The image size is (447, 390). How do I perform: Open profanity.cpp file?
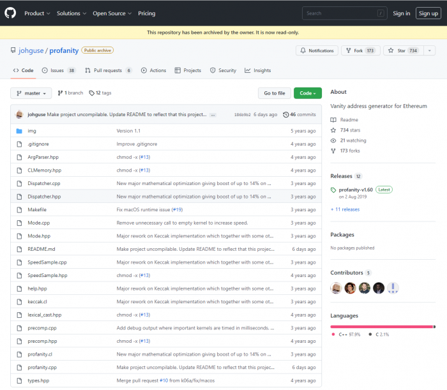[x=42, y=368]
